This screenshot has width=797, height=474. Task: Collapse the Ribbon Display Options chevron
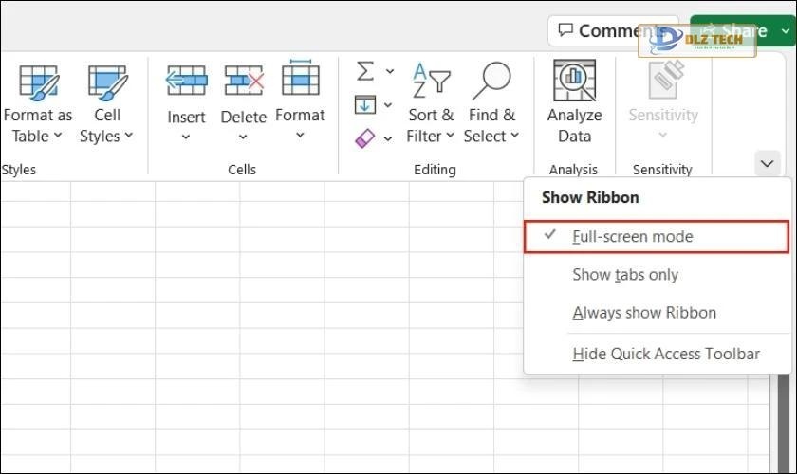click(x=767, y=164)
